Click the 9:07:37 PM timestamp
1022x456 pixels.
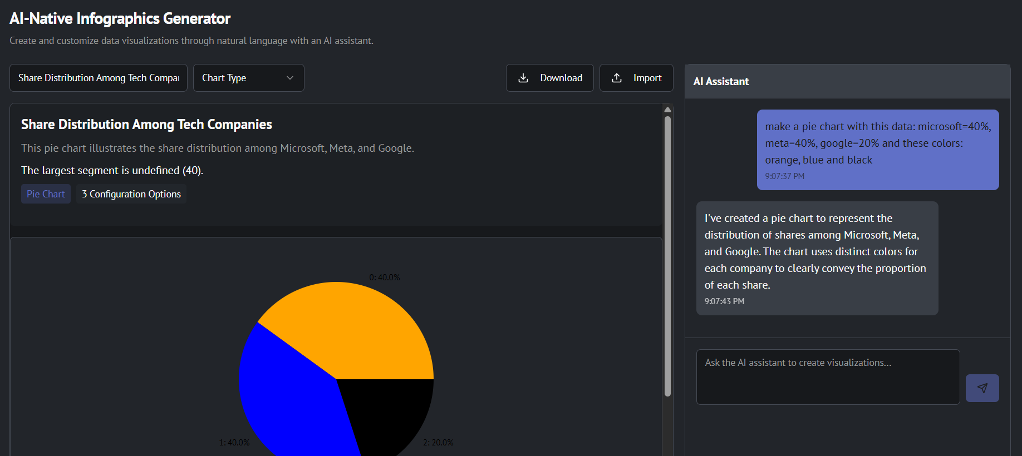click(x=784, y=176)
